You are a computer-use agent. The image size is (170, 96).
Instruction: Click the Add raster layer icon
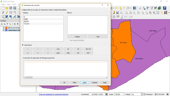(7, 17)
